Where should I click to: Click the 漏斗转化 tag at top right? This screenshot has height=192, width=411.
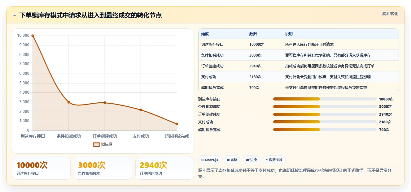click(x=390, y=14)
